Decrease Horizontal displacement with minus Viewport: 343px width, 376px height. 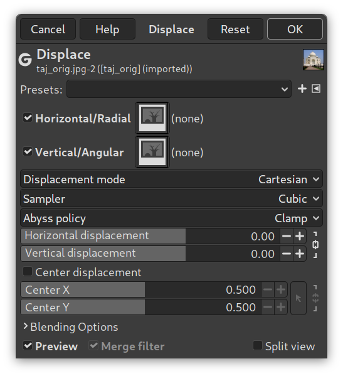point(287,236)
